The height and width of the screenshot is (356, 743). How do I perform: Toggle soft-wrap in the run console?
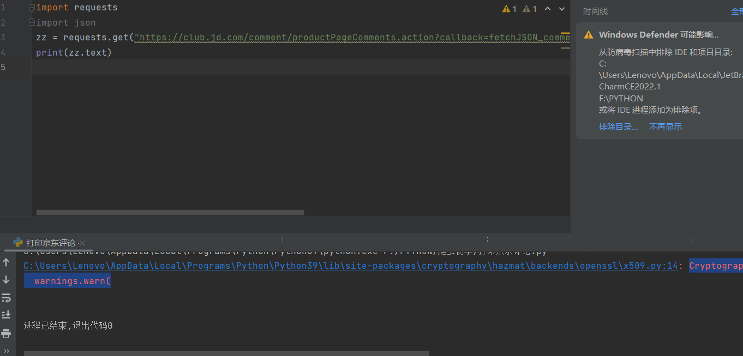pyautogui.click(x=7, y=298)
